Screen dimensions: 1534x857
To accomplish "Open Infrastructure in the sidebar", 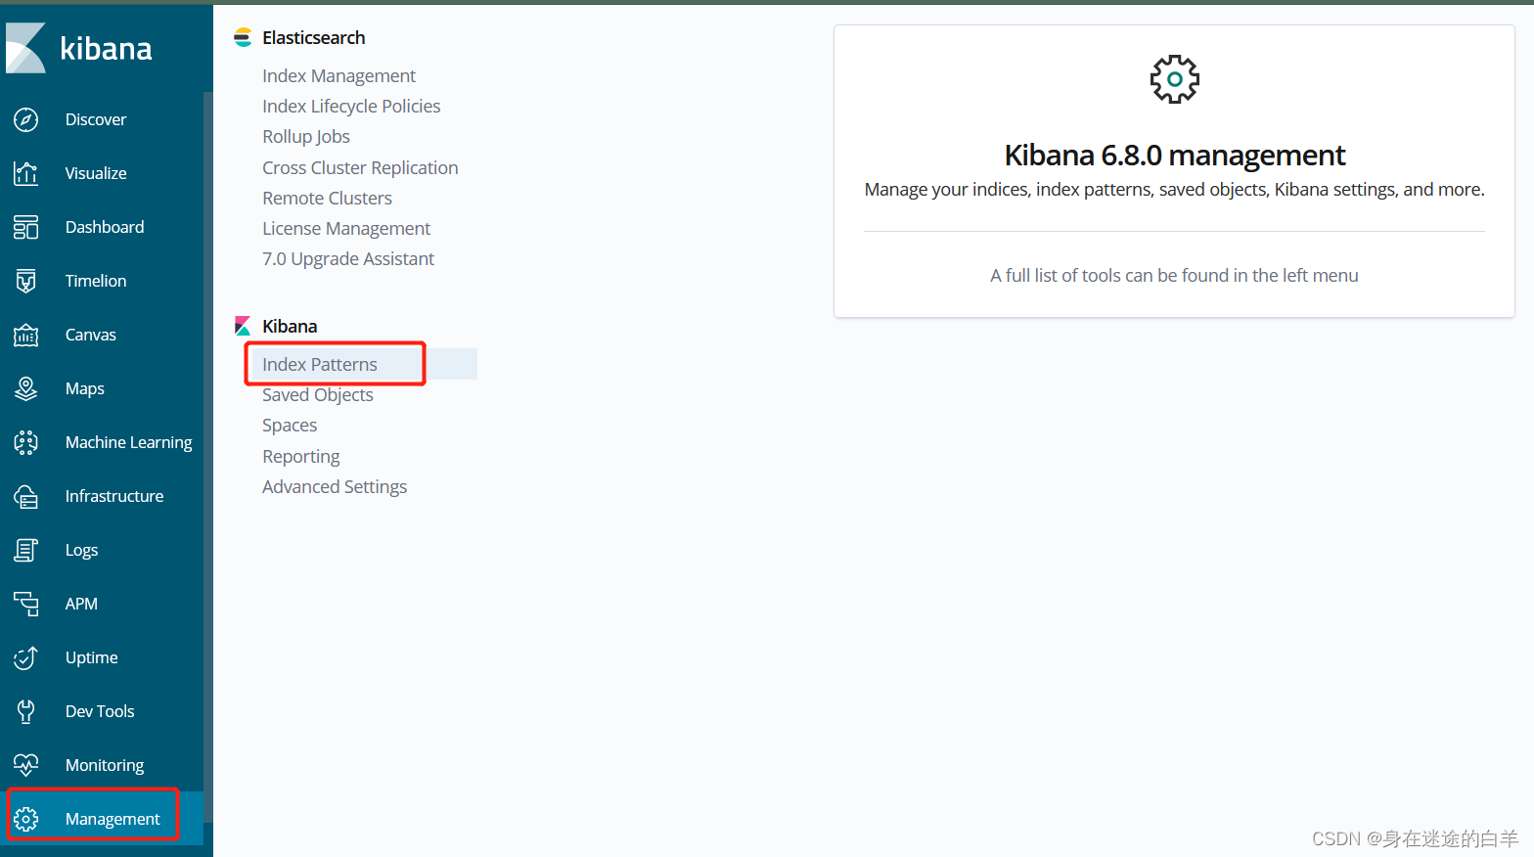I will click(114, 496).
